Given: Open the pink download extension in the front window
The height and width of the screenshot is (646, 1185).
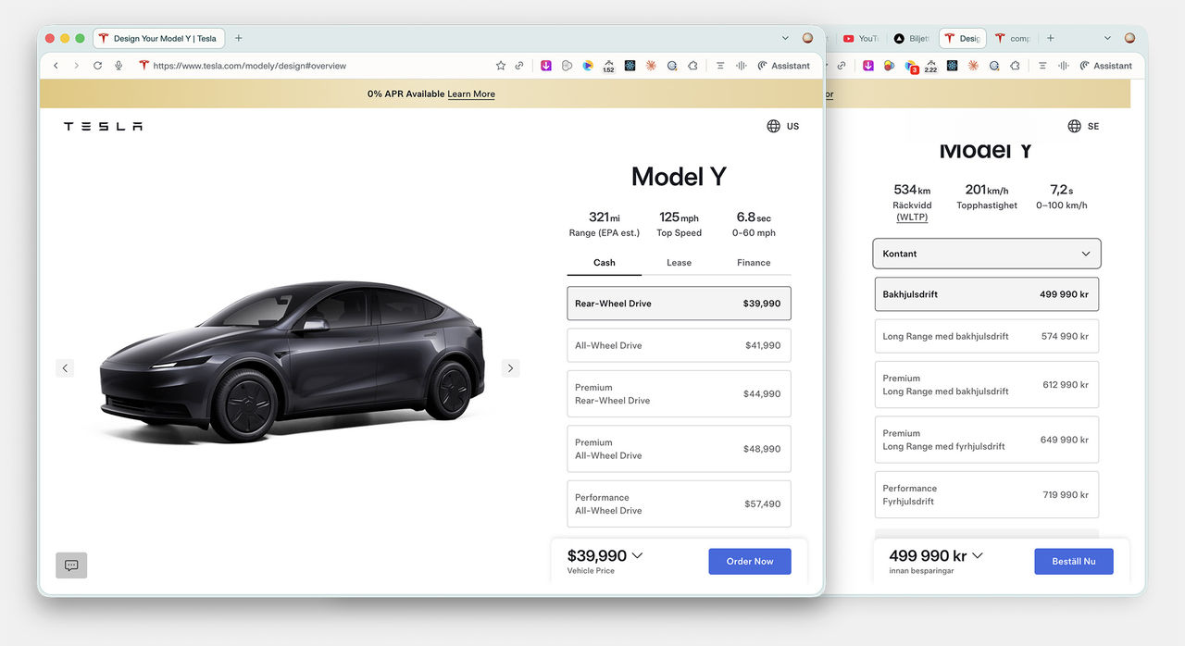Looking at the screenshot, I should [x=546, y=66].
